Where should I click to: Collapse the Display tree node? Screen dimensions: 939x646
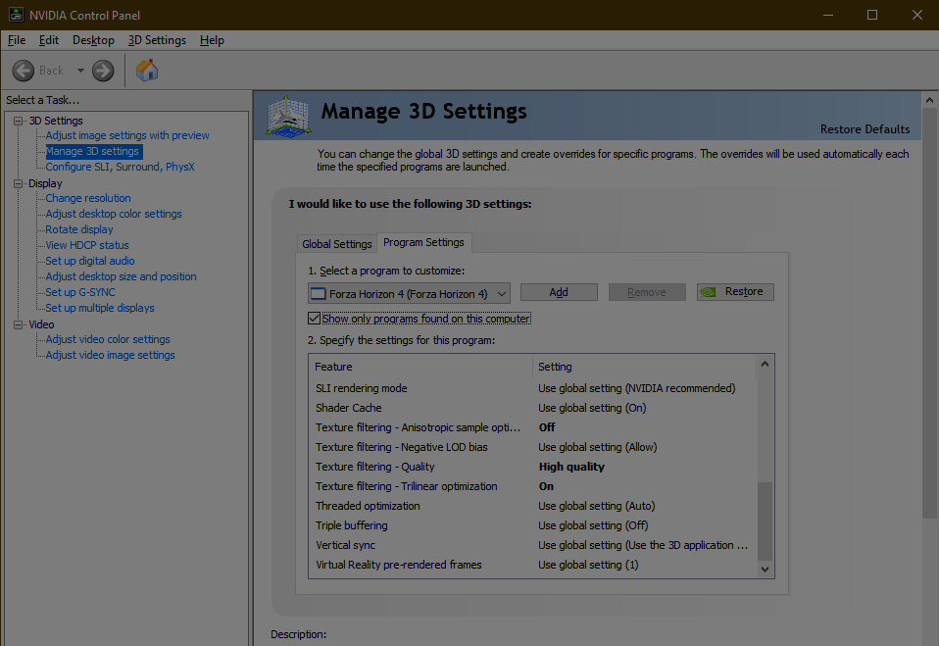tap(19, 184)
